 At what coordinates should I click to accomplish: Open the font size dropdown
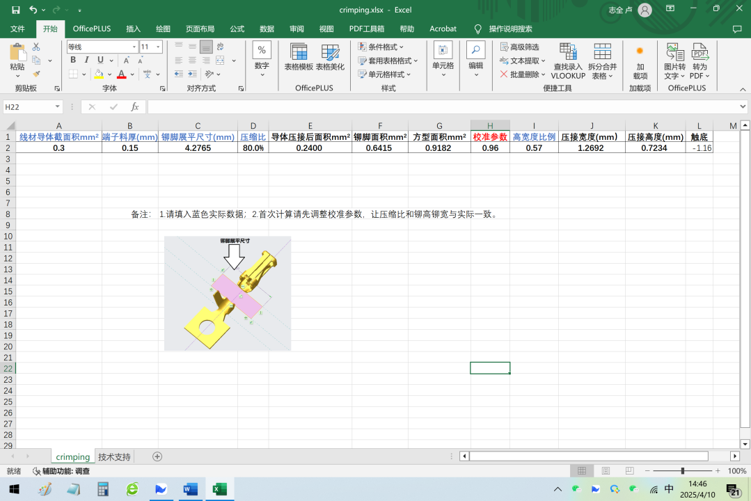click(158, 47)
